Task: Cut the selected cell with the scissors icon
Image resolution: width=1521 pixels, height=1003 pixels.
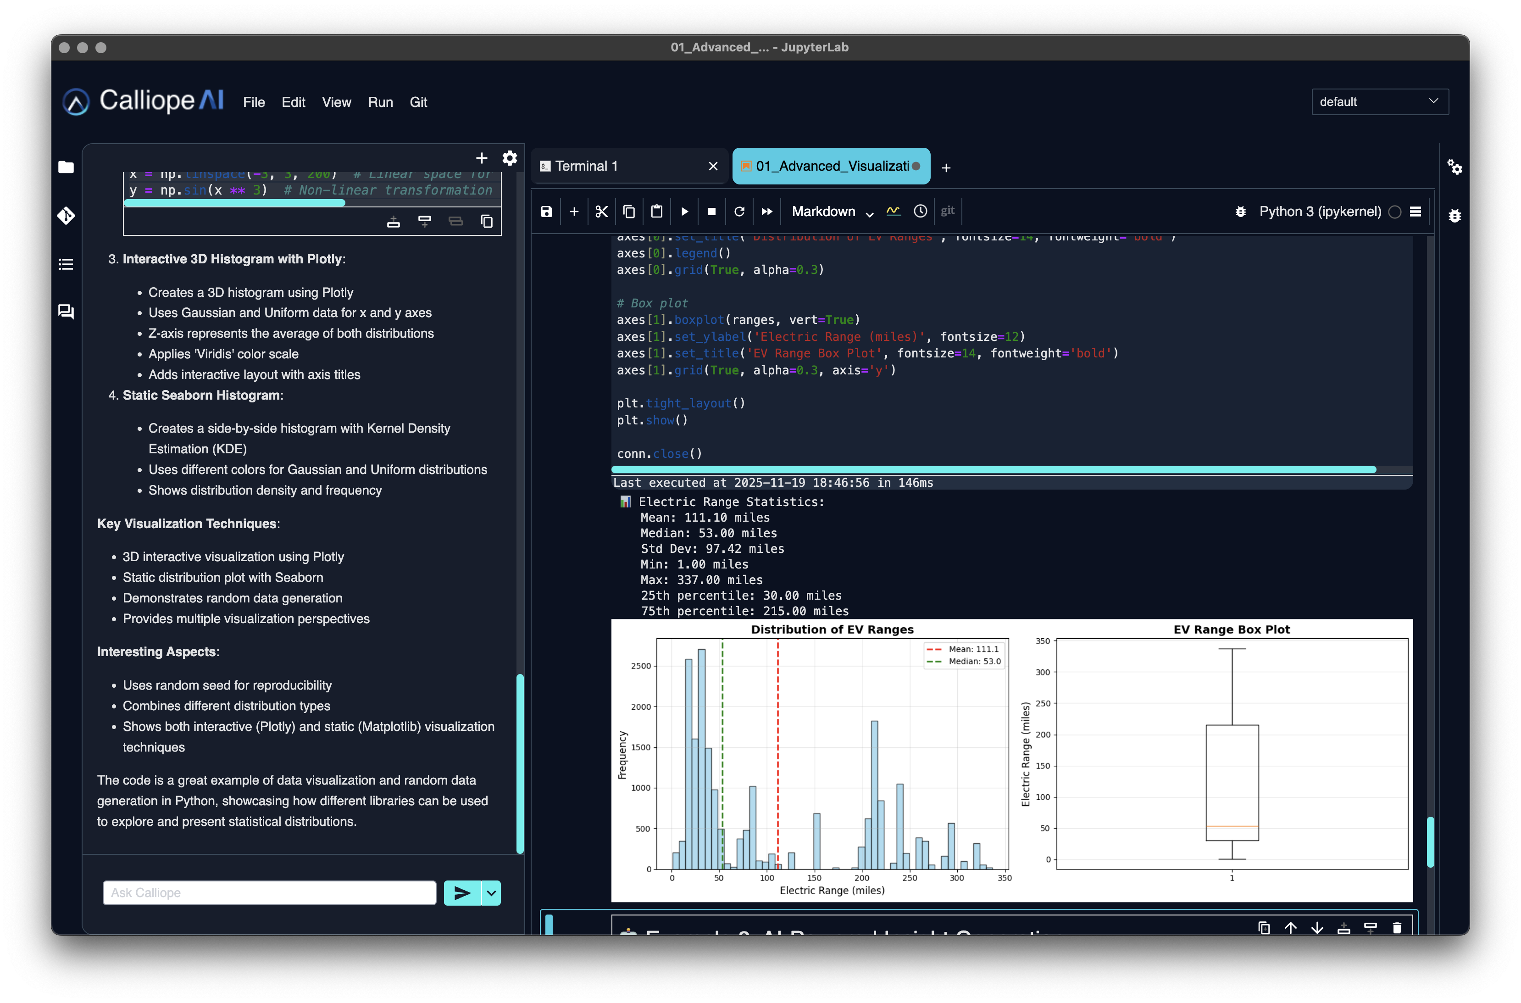Action: [601, 212]
